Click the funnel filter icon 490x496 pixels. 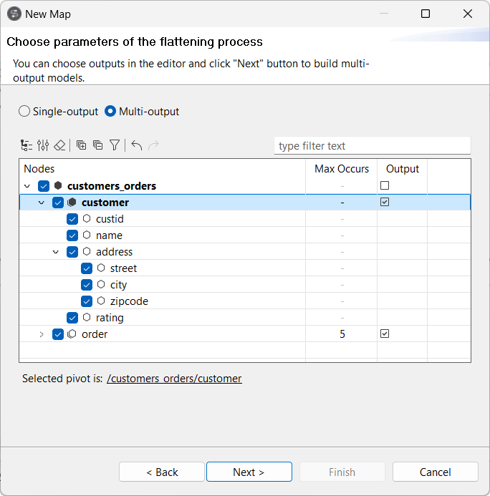[115, 145]
